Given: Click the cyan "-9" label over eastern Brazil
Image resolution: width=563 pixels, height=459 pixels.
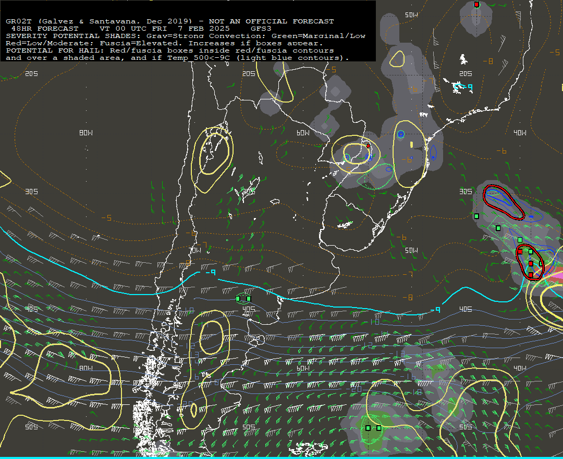Looking at the screenshot, I should click(x=468, y=87).
